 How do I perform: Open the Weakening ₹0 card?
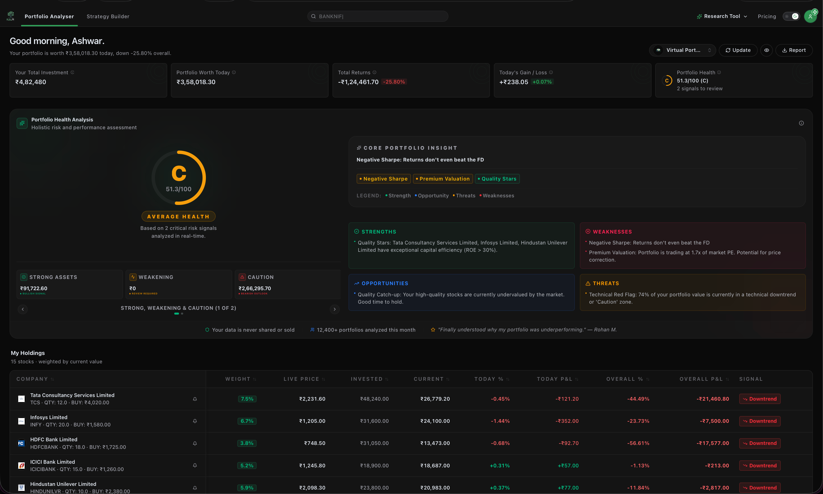[x=178, y=284]
